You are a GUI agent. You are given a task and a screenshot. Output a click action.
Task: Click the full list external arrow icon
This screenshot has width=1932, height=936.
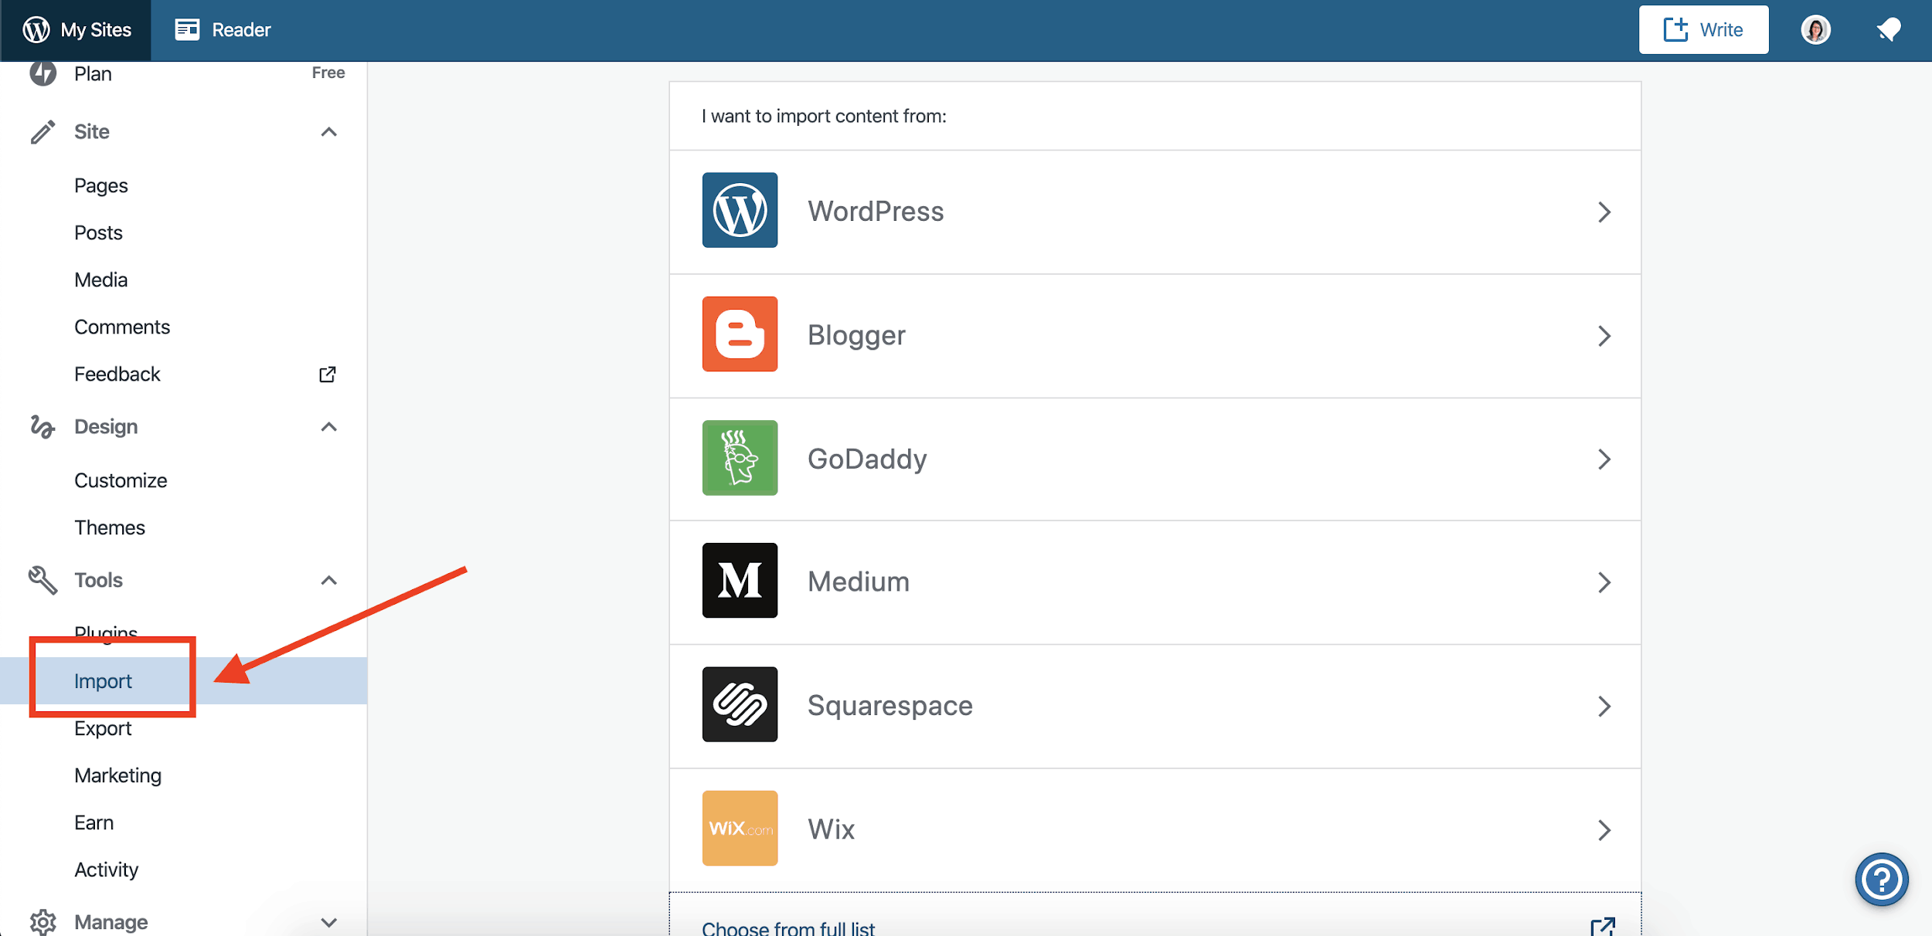(1603, 927)
